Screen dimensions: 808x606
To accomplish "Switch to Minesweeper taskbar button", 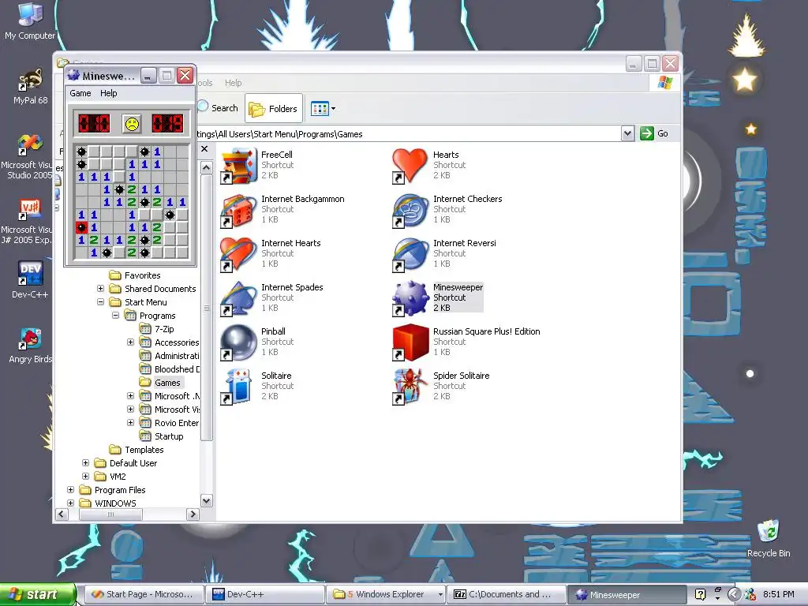I will coord(627,595).
